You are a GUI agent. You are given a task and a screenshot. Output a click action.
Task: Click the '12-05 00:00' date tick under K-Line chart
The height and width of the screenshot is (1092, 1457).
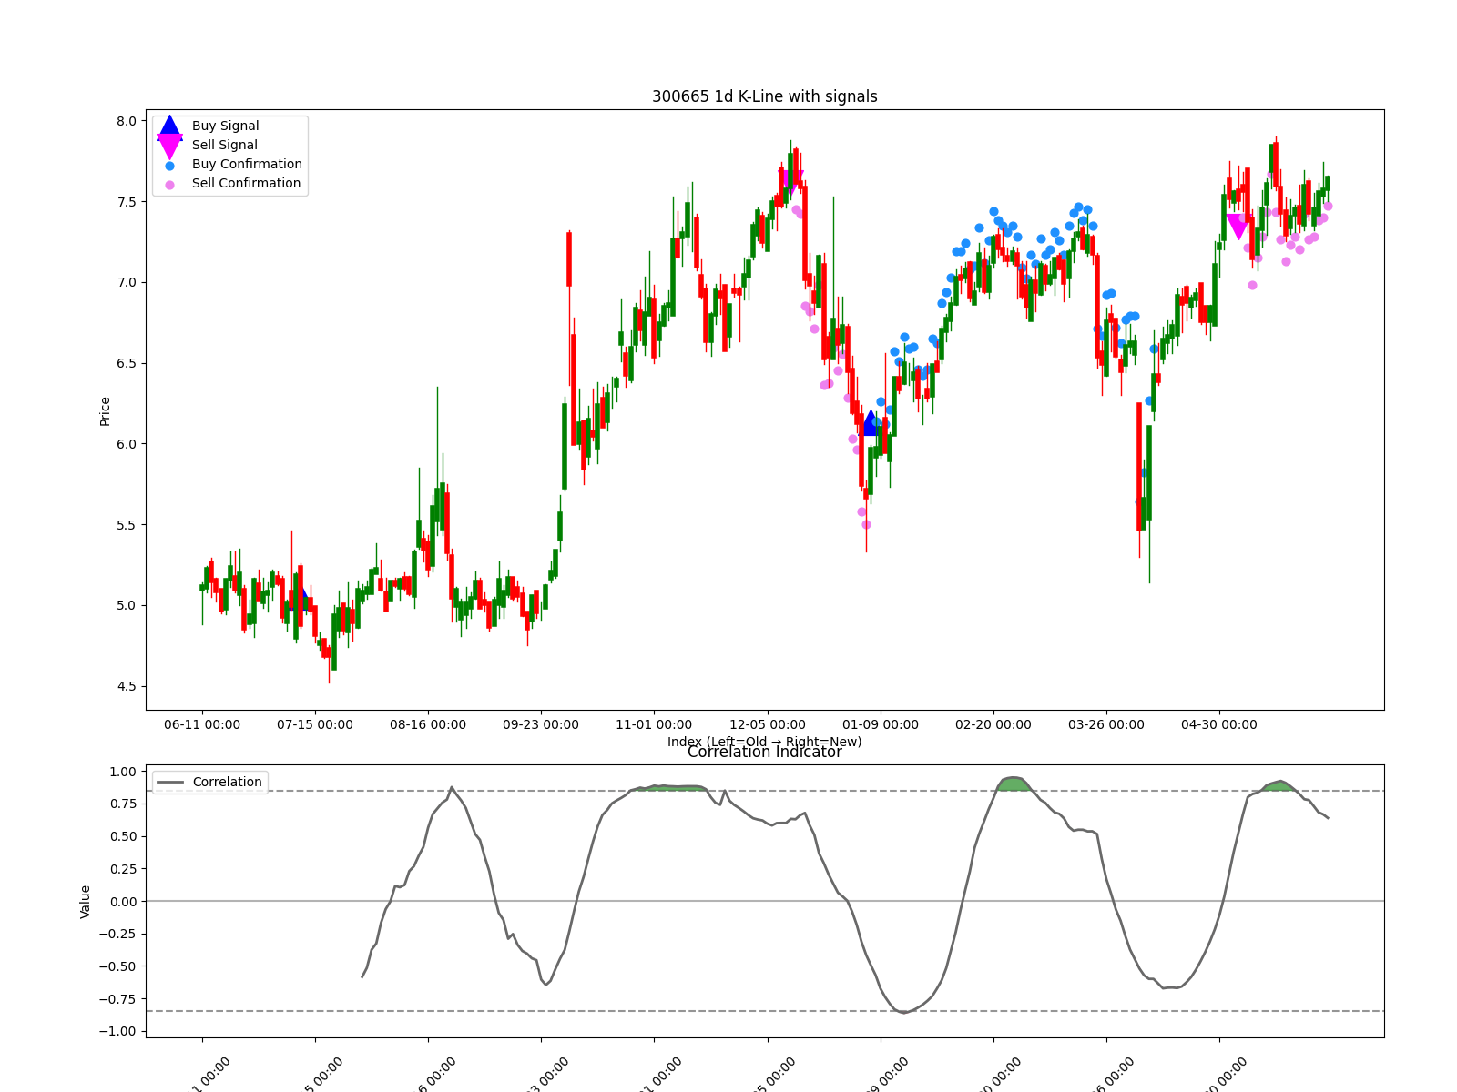[768, 725]
